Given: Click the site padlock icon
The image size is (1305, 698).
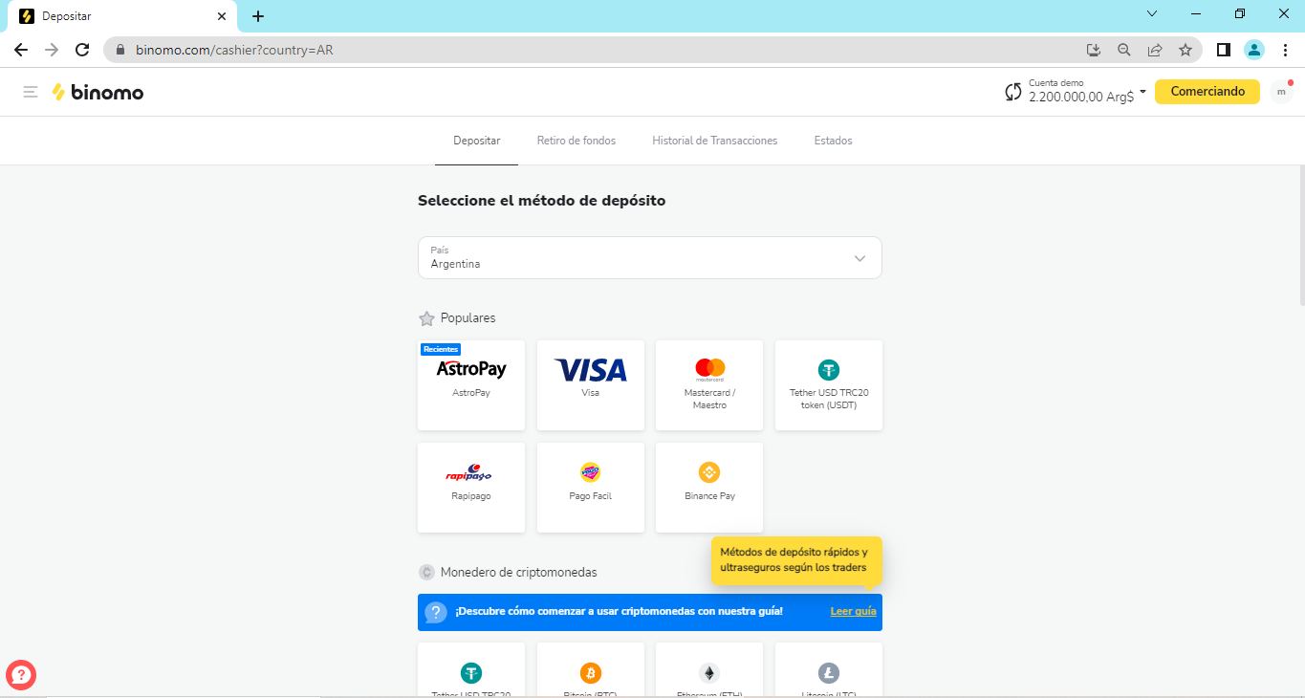Looking at the screenshot, I should [120, 50].
